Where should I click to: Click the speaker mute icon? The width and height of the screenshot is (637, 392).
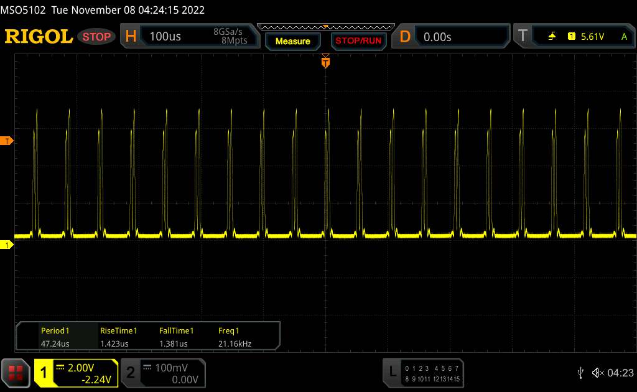pos(597,372)
